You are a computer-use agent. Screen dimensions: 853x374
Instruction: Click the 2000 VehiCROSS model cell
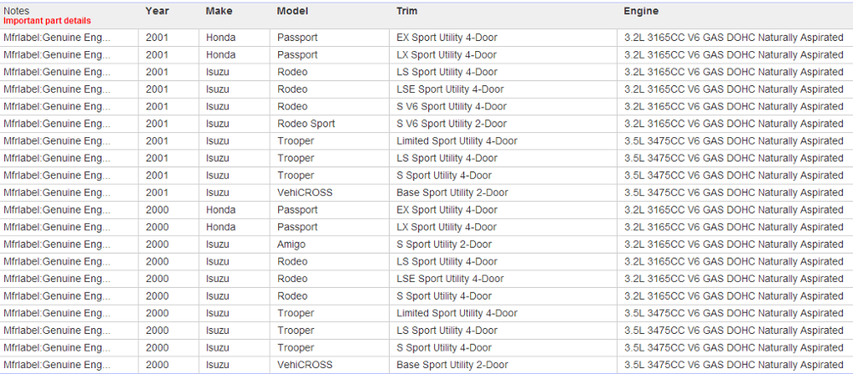click(x=329, y=365)
